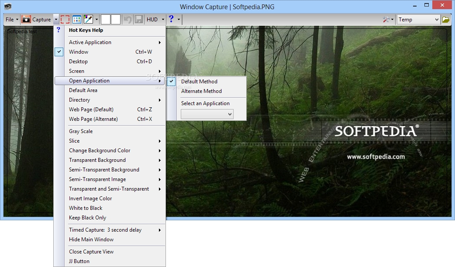Choose Desktop capture from the menu
The image size is (455, 267).
click(x=110, y=62)
